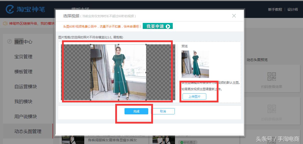This screenshot has height=144, width=303.
Task: Open the 新手教程 link
Action: click(x=275, y=9)
